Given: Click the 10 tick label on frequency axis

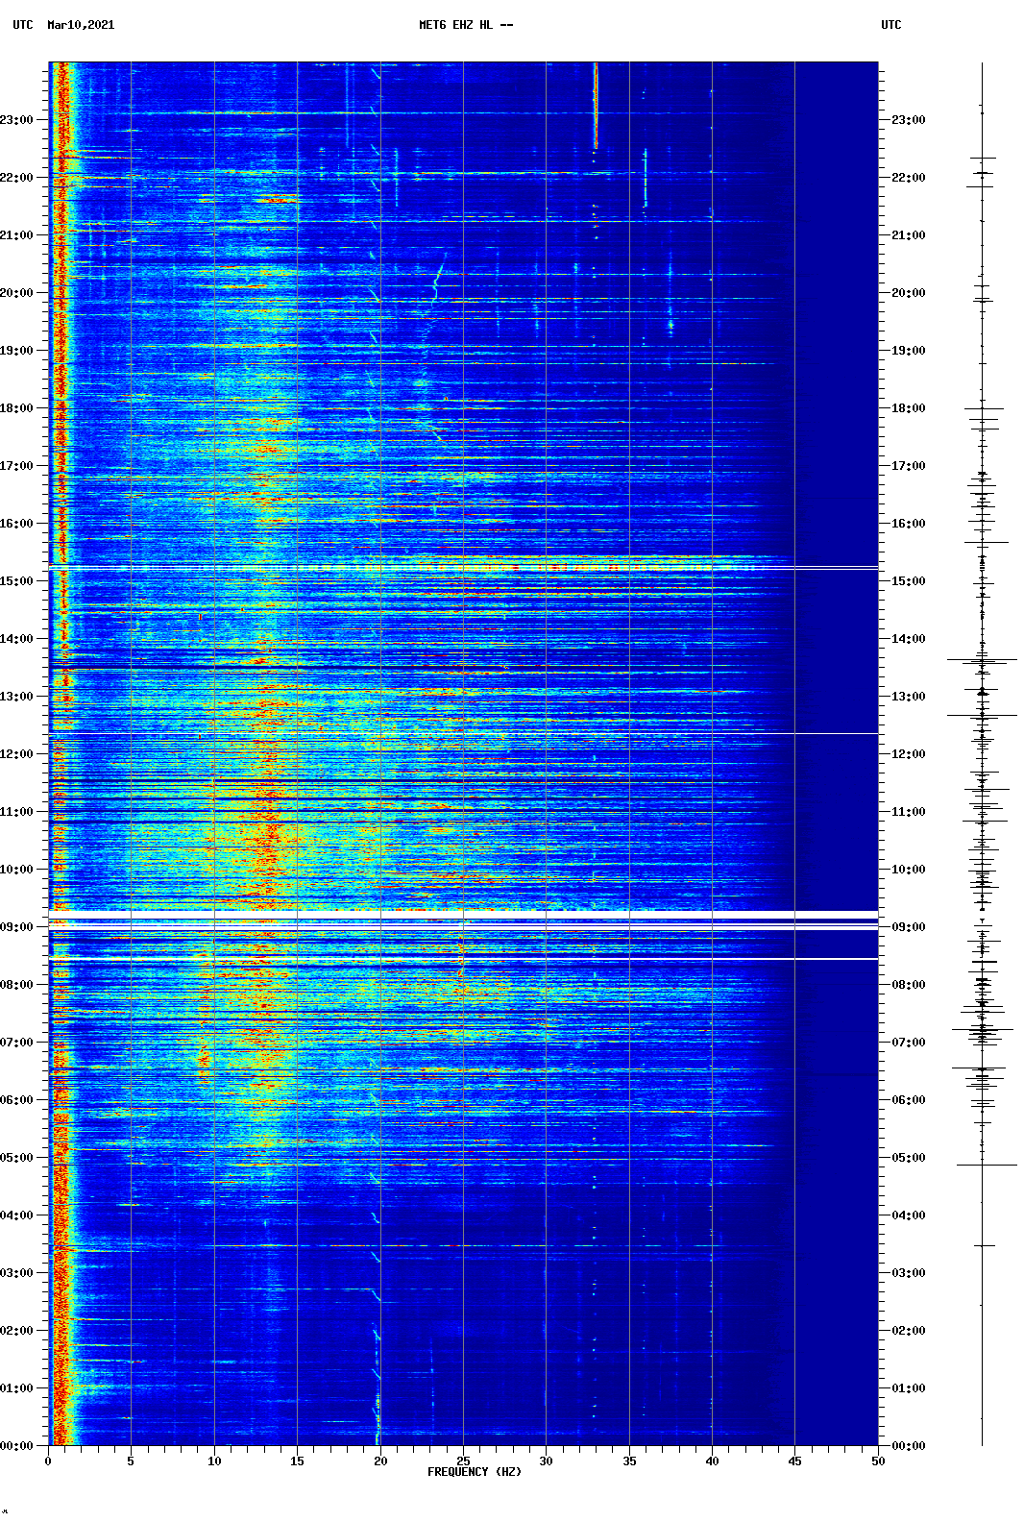Looking at the screenshot, I should (214, 1461).
